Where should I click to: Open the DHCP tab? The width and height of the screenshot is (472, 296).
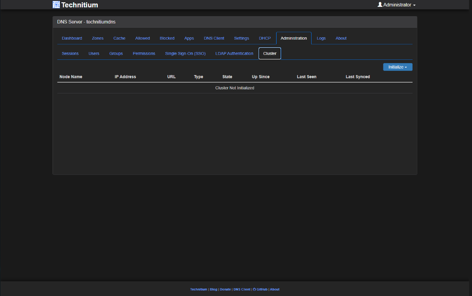[x=265, y=38]
